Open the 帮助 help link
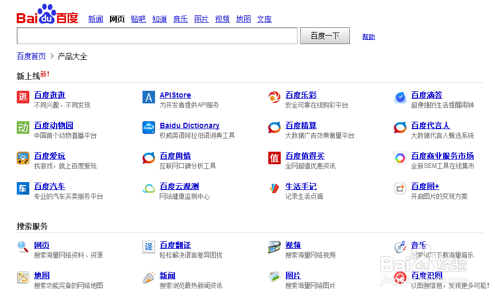 [x=368, y=37]
